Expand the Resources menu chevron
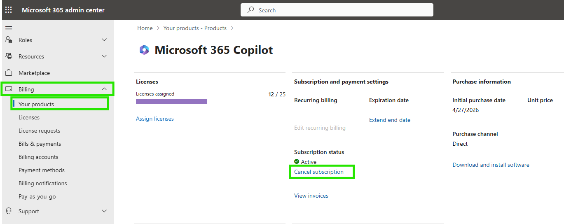 [104, 56]
